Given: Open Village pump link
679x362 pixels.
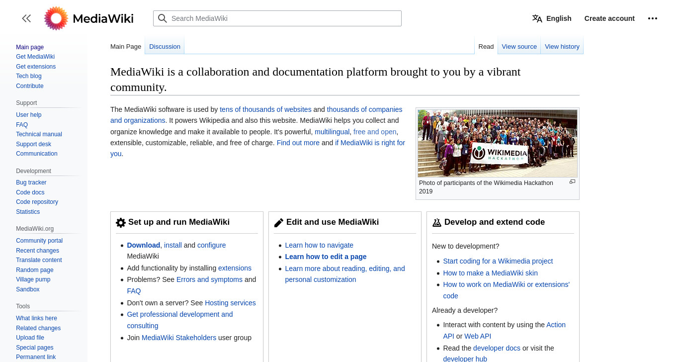Looking at the screenshot, I should tap(33, 279).
